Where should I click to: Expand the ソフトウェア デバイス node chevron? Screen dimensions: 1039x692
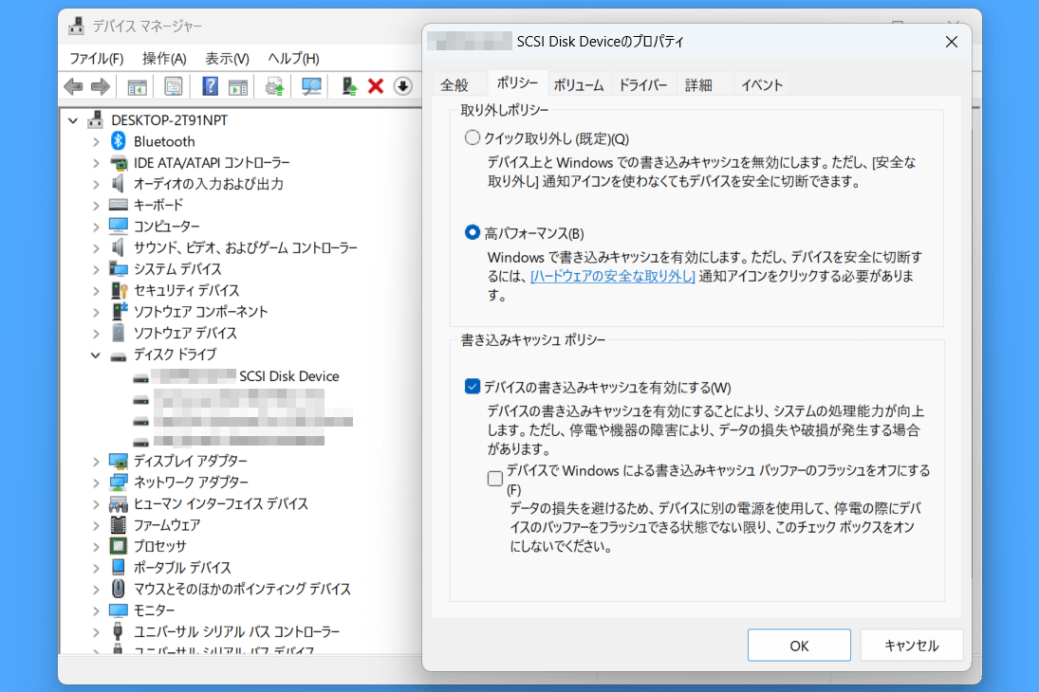point(96,333)
